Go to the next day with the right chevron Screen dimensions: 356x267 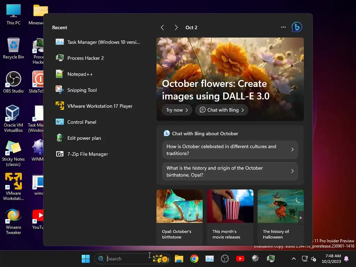pos(176,27)
